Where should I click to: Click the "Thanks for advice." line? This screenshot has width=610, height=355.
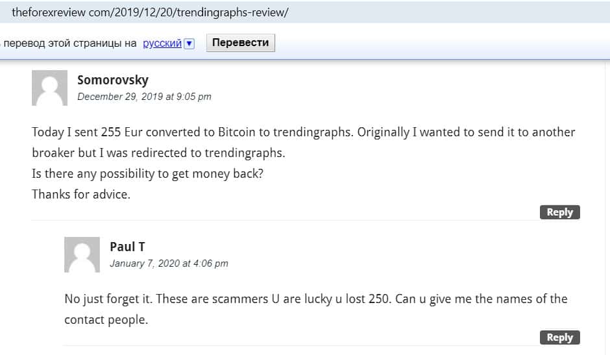tap(81, 194)
